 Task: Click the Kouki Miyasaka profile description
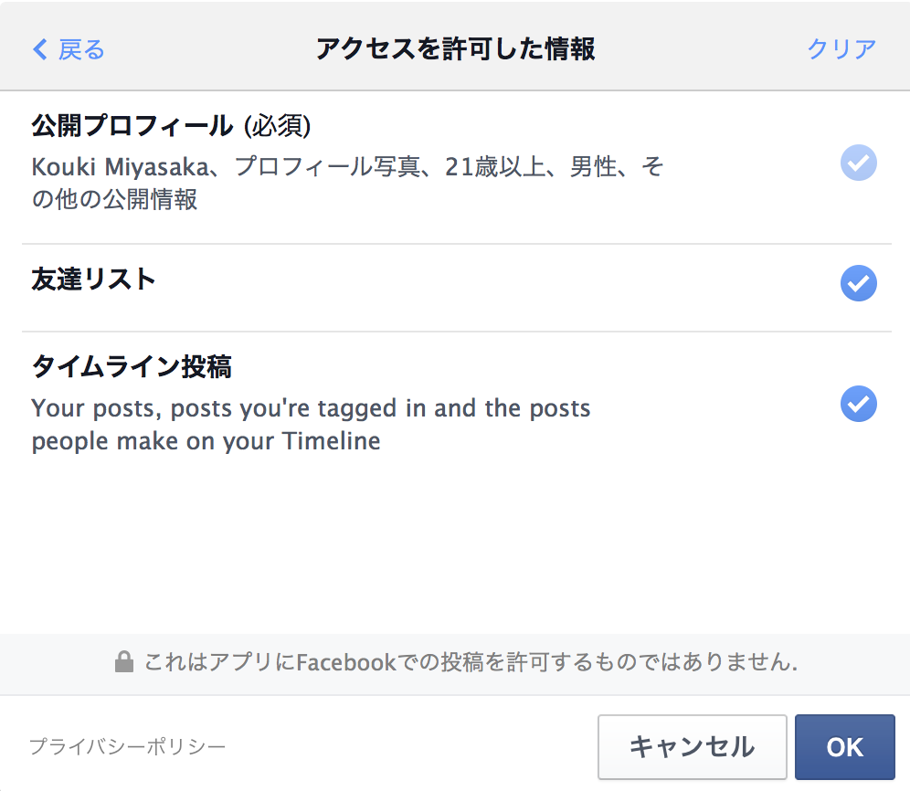click(347, 183)
